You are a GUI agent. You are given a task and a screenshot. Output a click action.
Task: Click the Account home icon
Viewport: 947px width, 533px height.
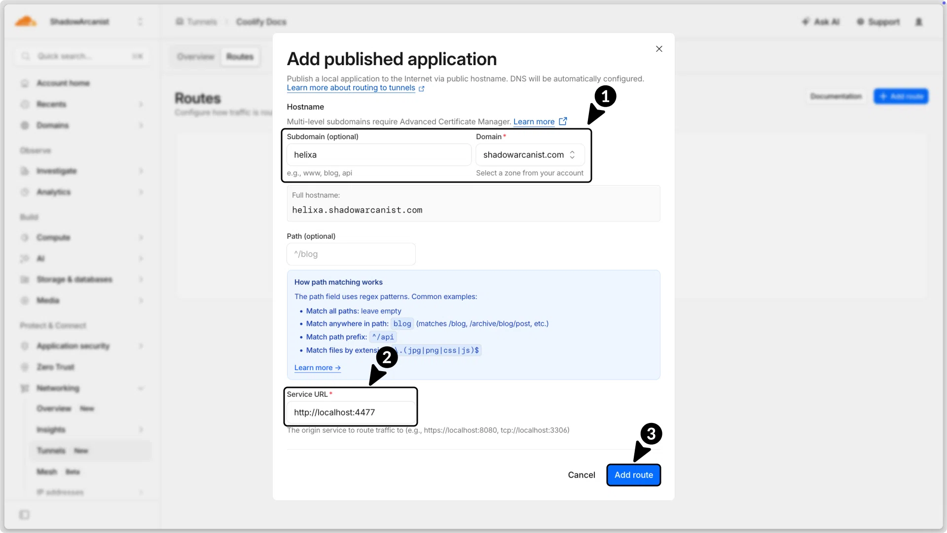coord(25,83)
